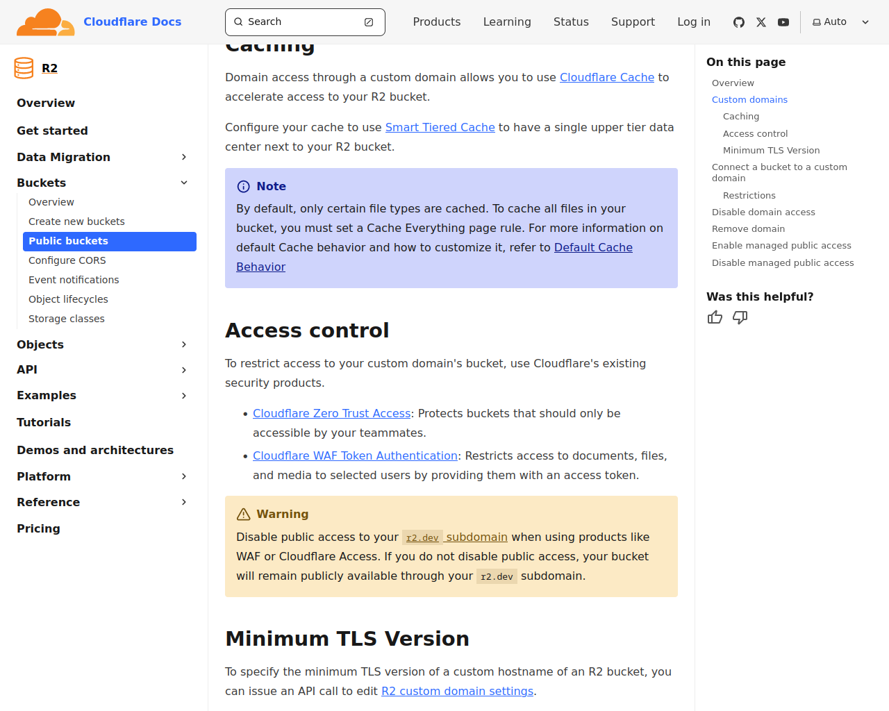Image resolution: width=889 pixels, height=711 pixels.
Task: Open Create new buckets page
Action: tap(76, 221)
